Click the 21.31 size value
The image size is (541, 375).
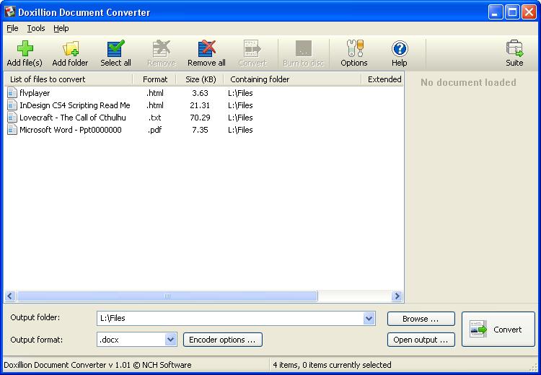click(x=200, y=105)
